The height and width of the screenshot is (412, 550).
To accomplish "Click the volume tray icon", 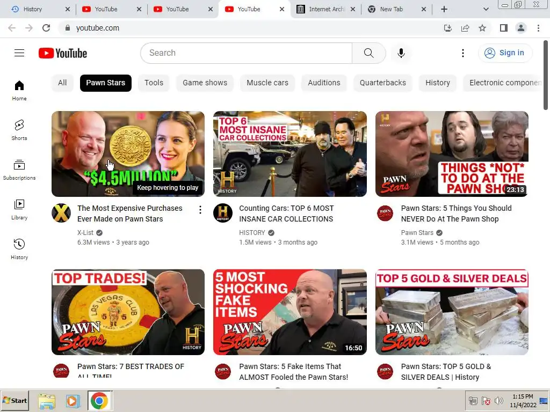I will coord(498,401).
